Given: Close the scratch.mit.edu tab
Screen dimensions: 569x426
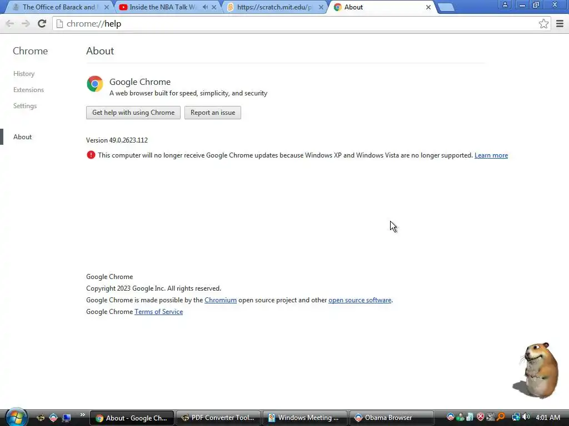Looking at the screenshot, I should [321, 7].
